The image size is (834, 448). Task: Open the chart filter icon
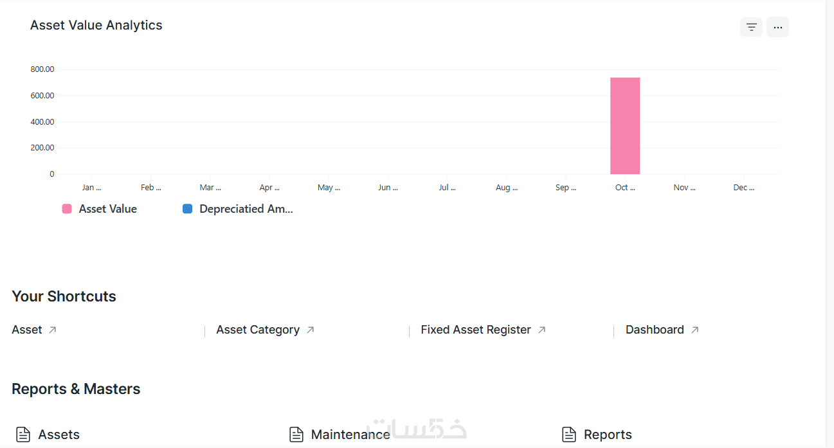[751, 27]
